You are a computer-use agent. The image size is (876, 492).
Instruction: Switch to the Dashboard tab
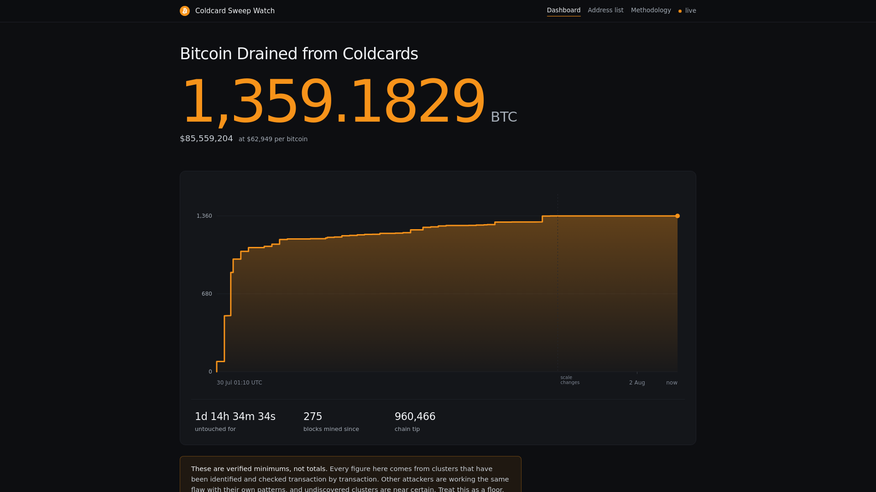(x=563, y=10)
